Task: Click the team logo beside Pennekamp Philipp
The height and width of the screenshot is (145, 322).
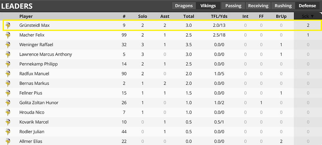Action: click(x=8, y=64)
